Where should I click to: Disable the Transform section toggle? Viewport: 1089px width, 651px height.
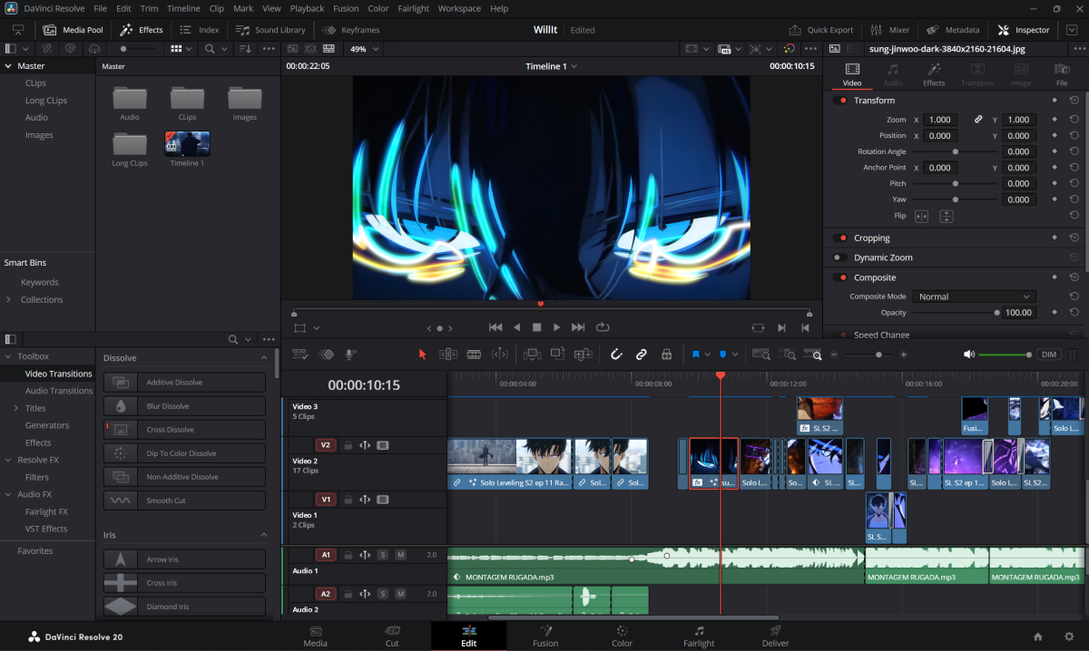coord(841,101)
